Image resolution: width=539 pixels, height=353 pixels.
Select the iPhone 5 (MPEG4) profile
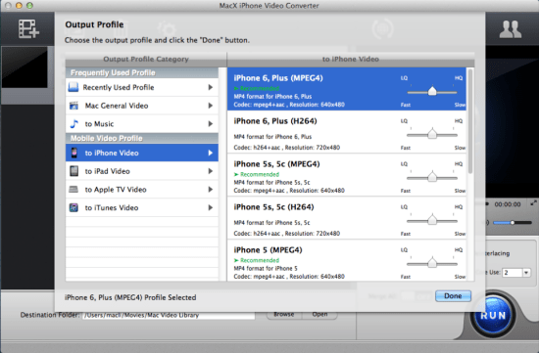347,260
